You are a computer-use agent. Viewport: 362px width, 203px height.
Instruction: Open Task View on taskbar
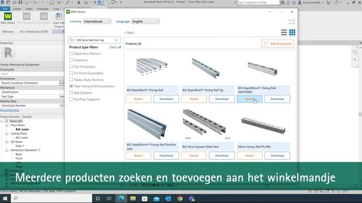109,198
